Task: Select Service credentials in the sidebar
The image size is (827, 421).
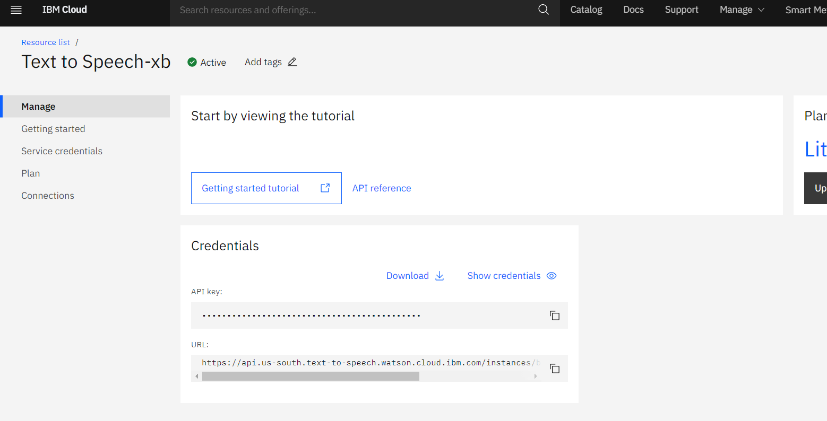Action: (x=62, y=151)
